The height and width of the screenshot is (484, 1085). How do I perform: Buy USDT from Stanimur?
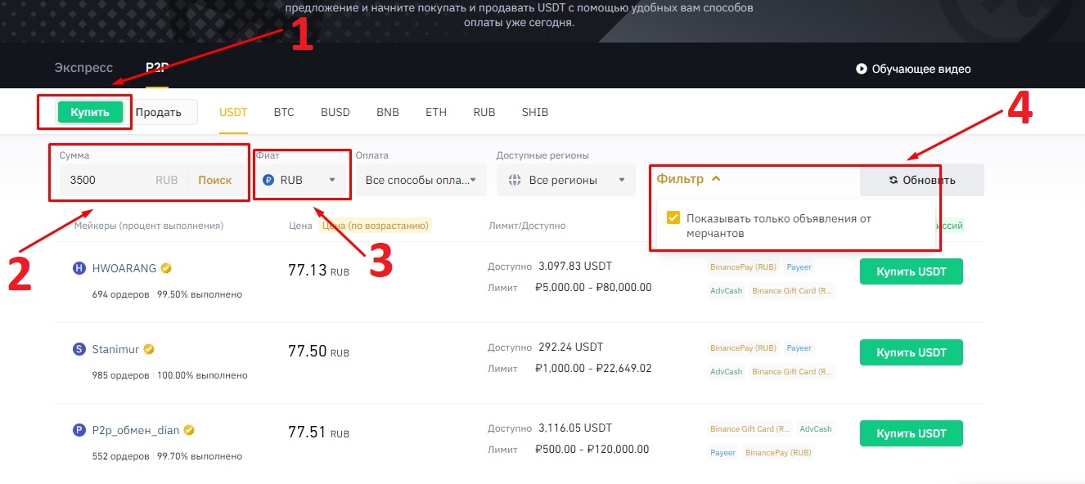pos(912,352)
